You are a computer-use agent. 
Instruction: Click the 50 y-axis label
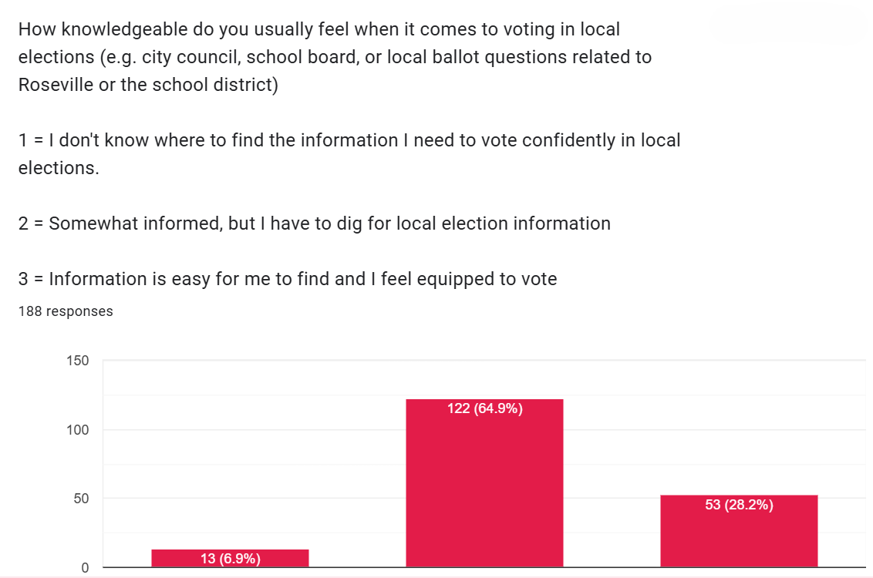pos(82,498)
